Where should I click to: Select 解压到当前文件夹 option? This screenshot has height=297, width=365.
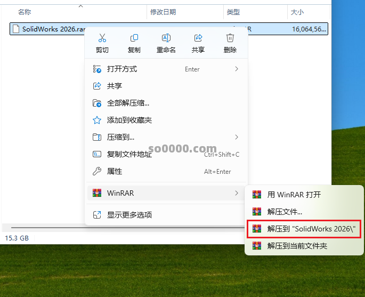pyautogui.click(x=304, y=246)
